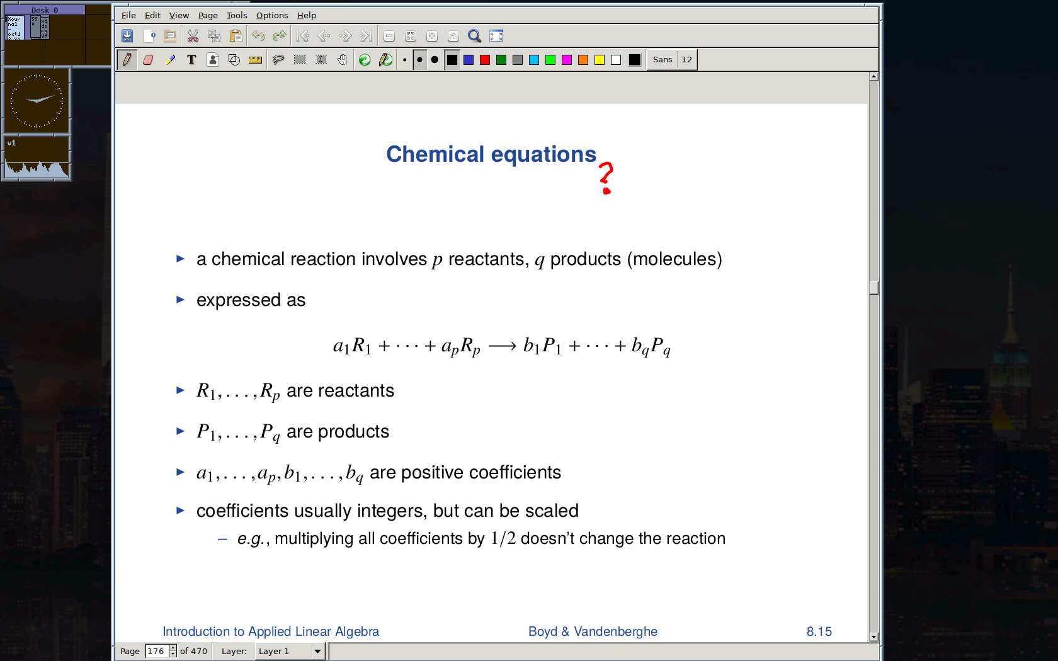
Task: Select the Hand tool
Action: click(342, 60)
